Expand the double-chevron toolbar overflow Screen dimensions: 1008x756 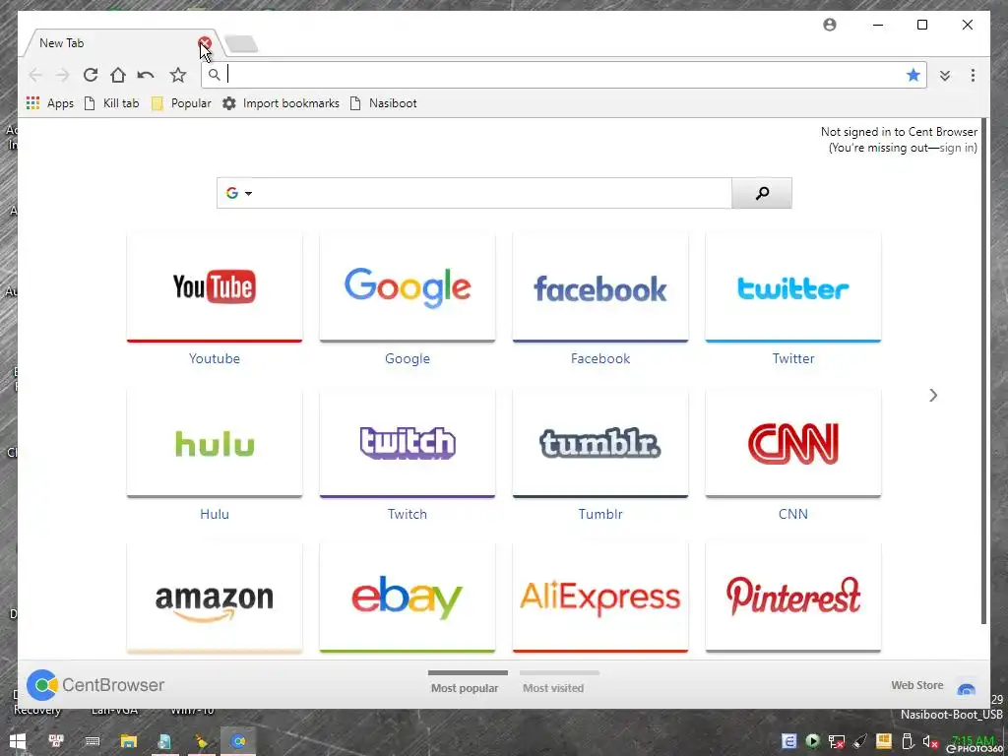click(x=944, y=75)
